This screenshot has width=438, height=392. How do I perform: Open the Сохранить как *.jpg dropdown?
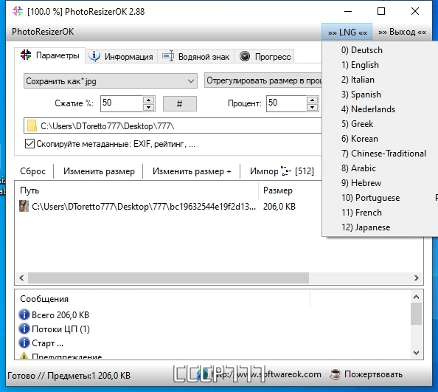(111, 81)
